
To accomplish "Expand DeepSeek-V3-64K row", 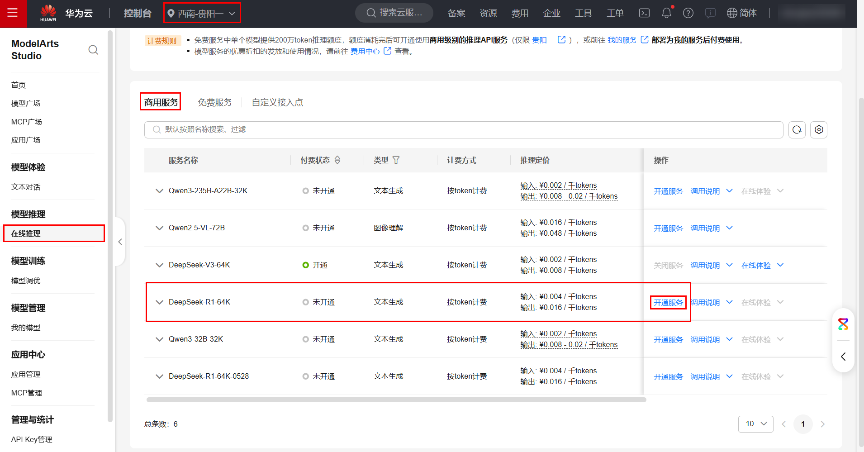I will [159, 265].
